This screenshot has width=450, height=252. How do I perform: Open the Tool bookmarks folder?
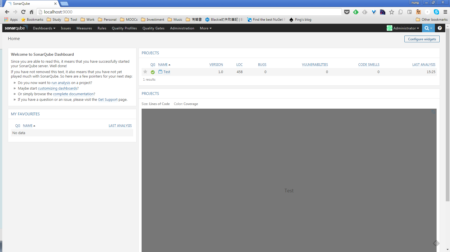pos(71,20)
